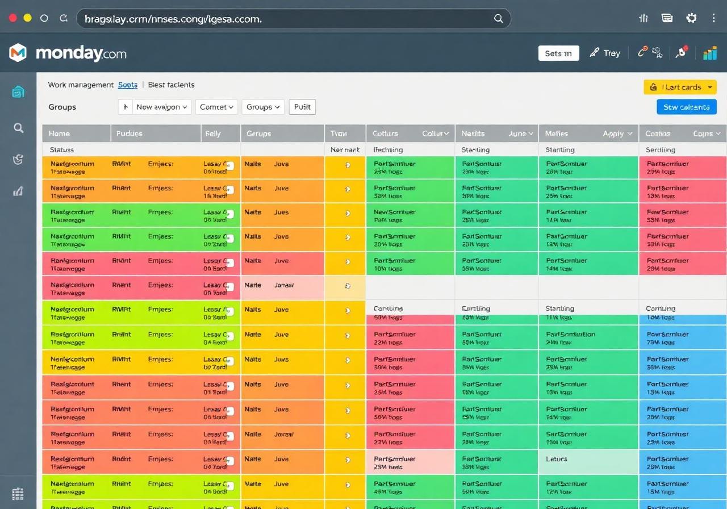Open the vertical three-dot browser menu

click(x=714, y=18)
